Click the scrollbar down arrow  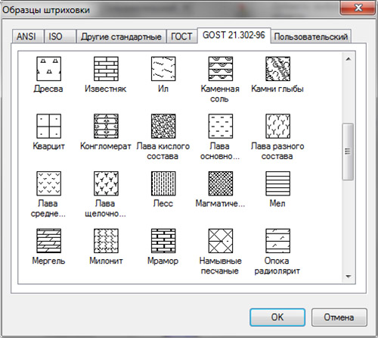point(349,277)
